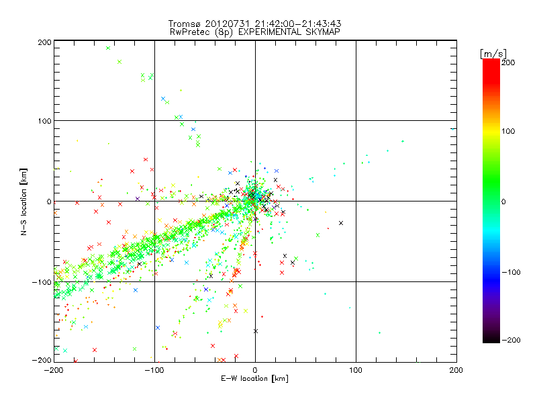Click the '-100' tick label on the N-S axis

[x=42, y=282]
